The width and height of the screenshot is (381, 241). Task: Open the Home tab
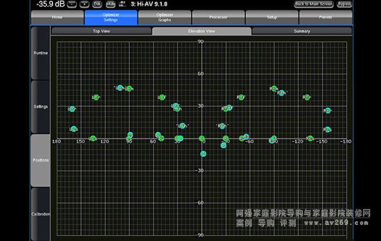pyautogui.click(x=58, y=18)
